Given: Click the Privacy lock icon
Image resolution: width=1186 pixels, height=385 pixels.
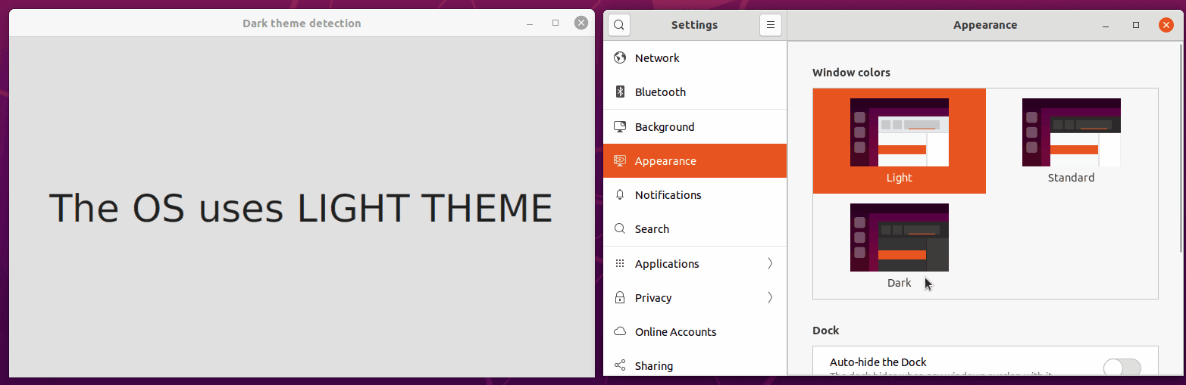Looking at the screenshot, I should [620, 298].
